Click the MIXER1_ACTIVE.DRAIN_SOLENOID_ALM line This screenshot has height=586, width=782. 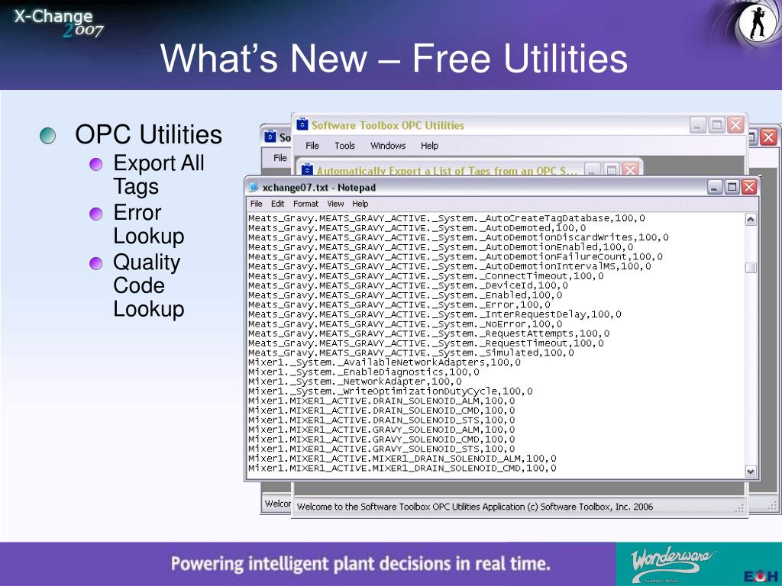[x=382, y=401]
